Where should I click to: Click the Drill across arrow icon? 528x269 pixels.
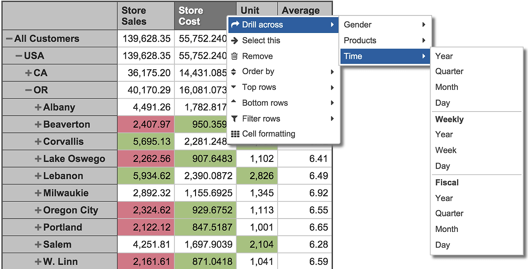[x=235, y=25]
